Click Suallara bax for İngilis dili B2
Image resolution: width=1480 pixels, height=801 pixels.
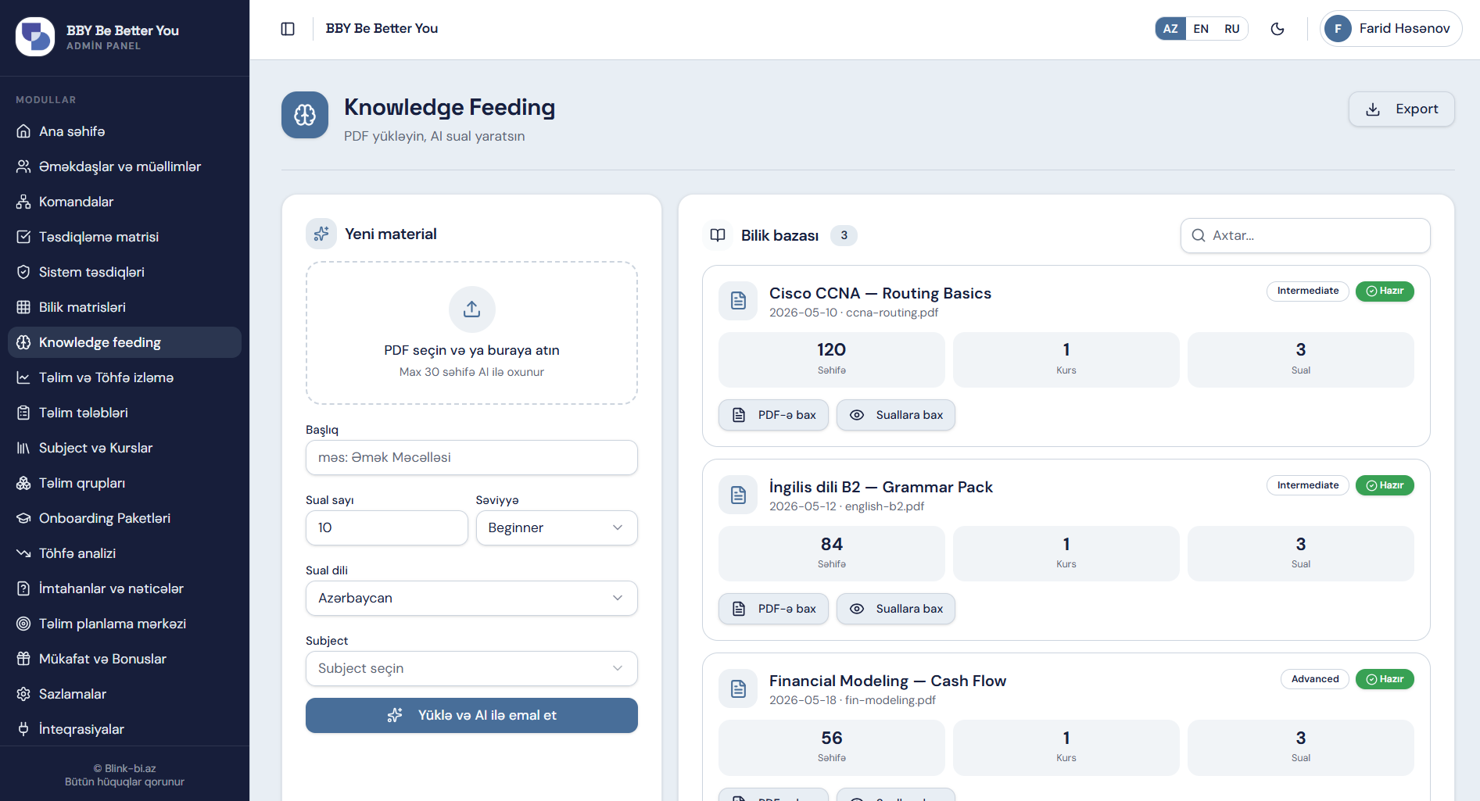tap(896, 609)
